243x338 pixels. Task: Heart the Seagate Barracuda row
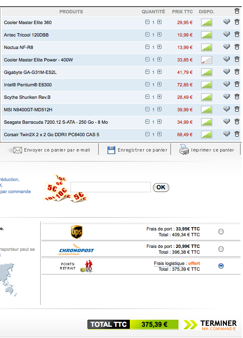226,122
